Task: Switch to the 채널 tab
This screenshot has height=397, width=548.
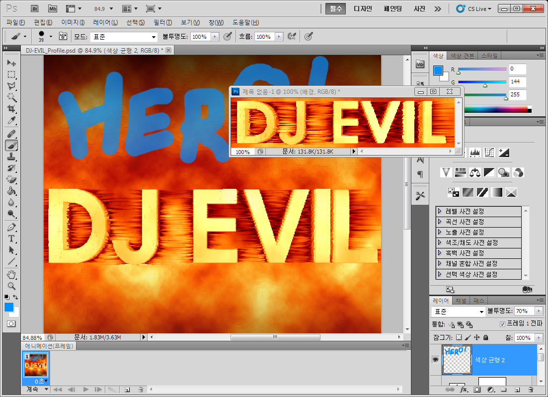Action: pyautogui.click(x=461, y=301)
